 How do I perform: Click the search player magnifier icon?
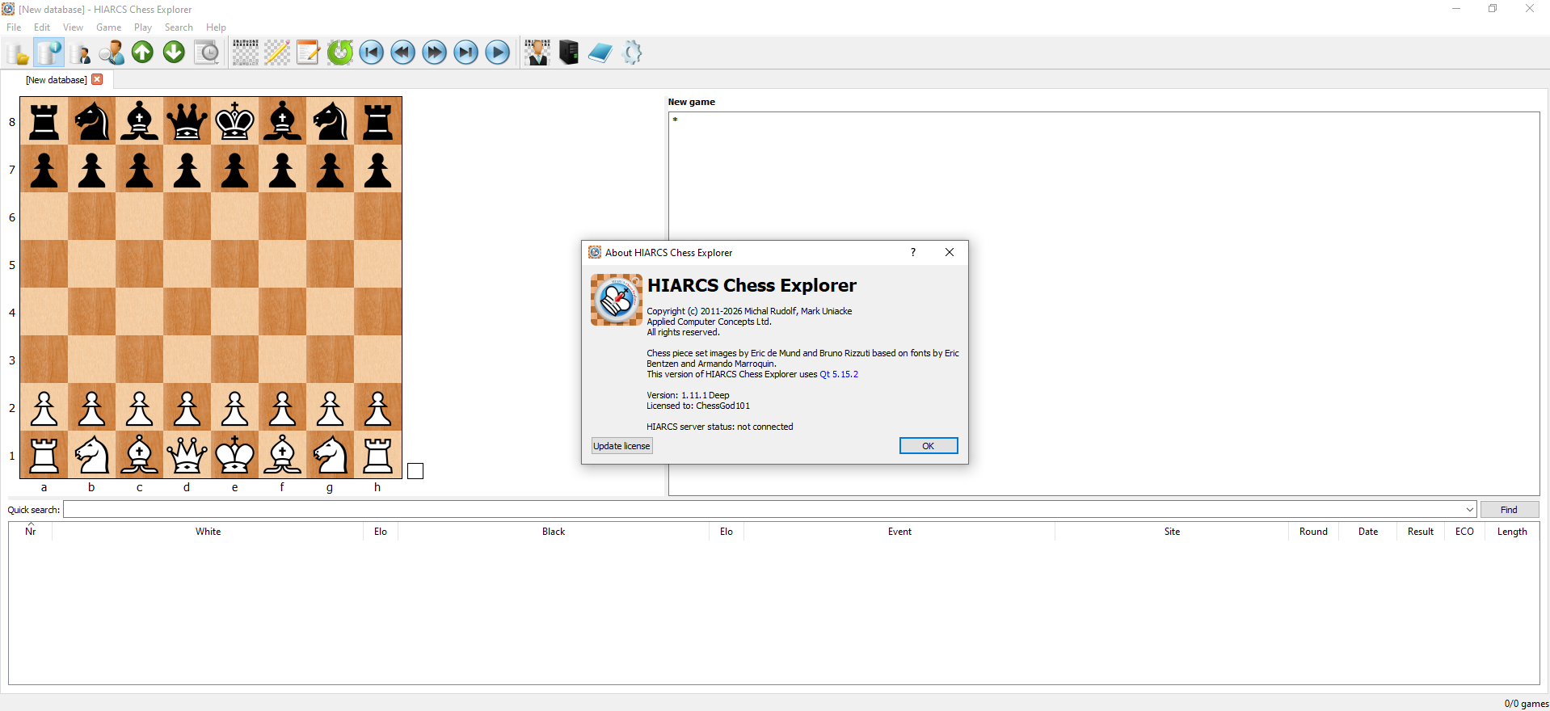click(112, 53)
